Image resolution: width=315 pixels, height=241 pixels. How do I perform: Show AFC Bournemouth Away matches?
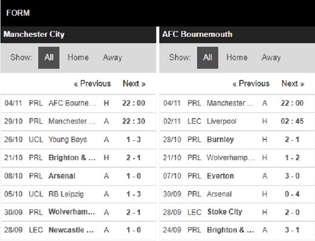click(271, 58)
